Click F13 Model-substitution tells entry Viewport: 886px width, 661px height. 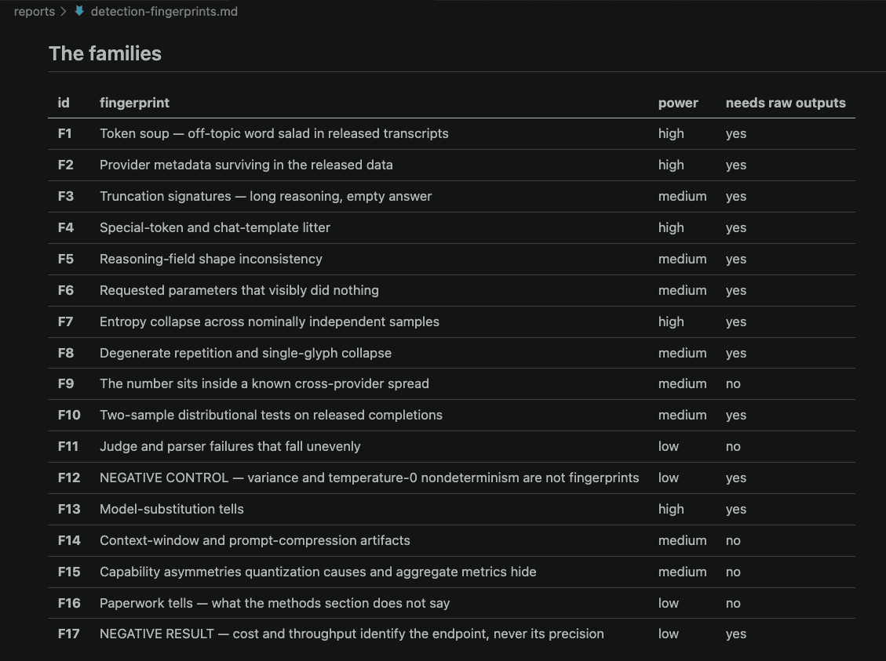(171, 509)
